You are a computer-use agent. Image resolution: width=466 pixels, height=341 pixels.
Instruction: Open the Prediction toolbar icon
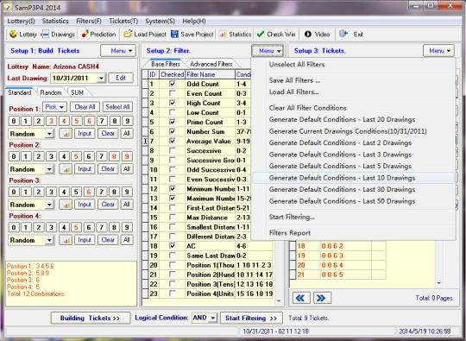(85, 34)
